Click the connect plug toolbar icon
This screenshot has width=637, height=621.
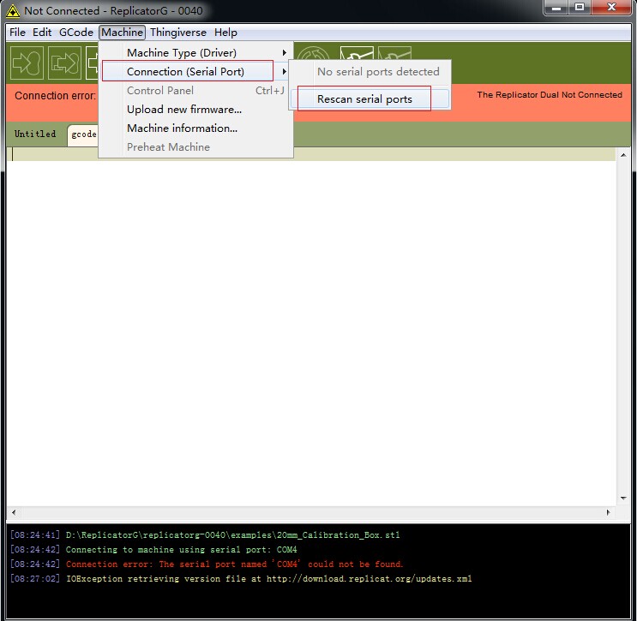[357, 53]
